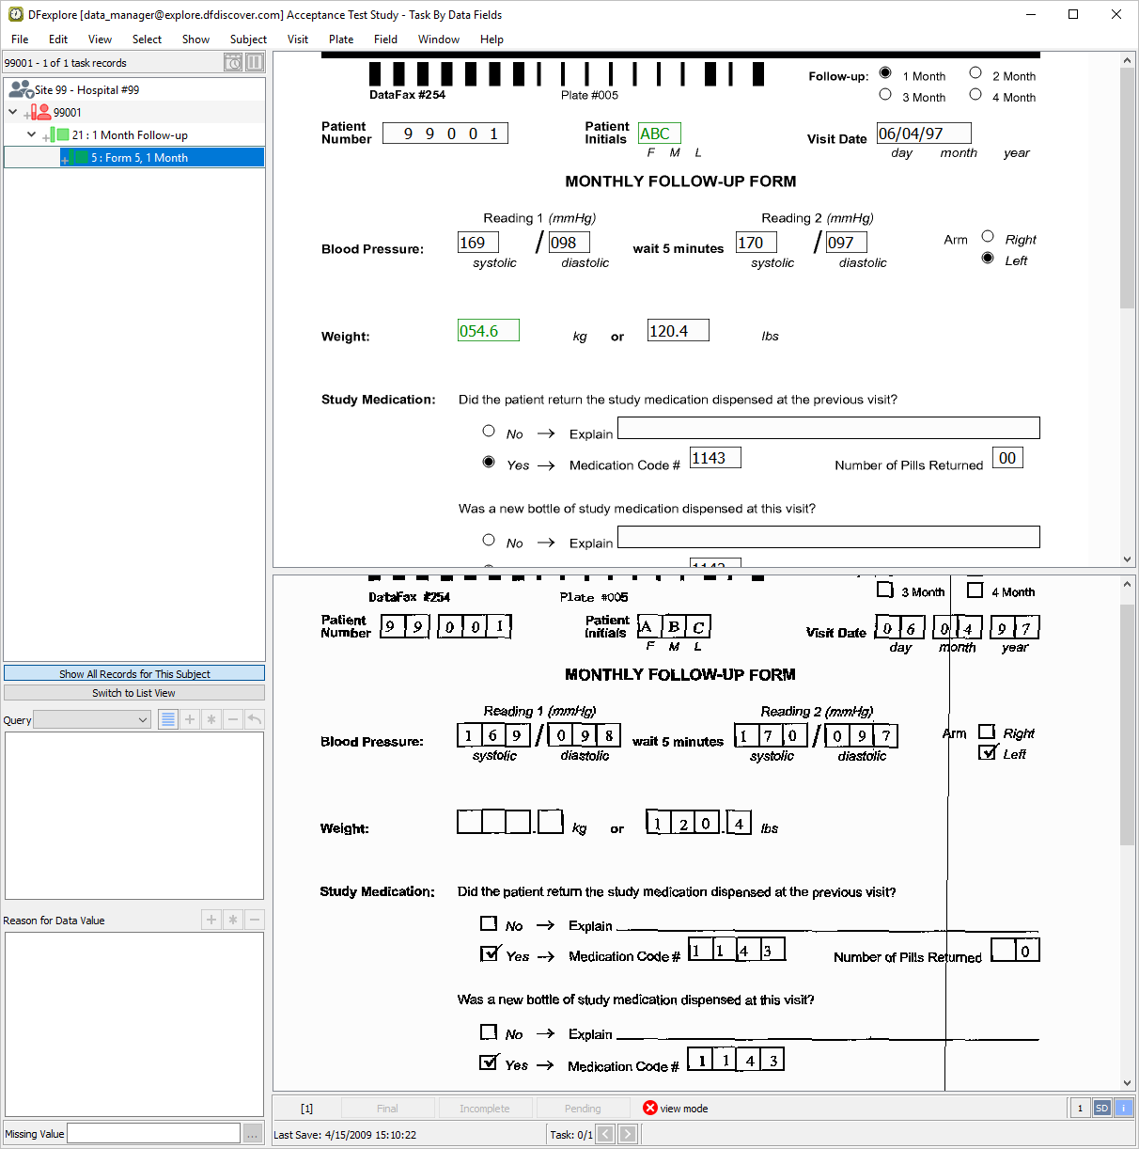This screenshot has height=1149, width=1139.
Task: Click Show All Records for This Subject
Action: pos(134,673)
